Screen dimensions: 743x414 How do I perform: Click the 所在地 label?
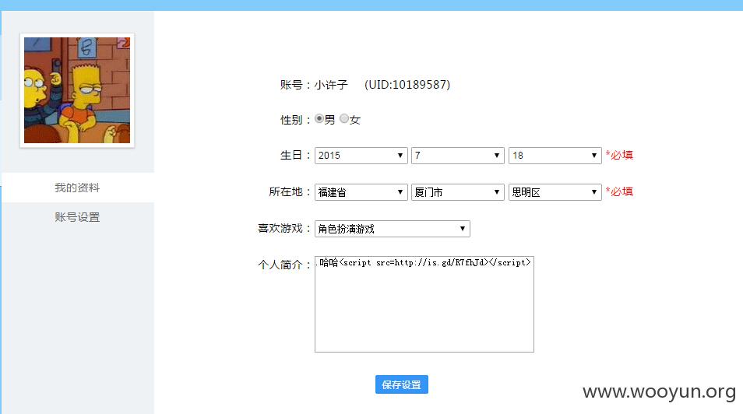tap(290, 192)
